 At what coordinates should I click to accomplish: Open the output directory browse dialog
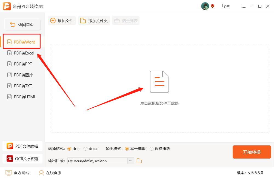point(131,161)
